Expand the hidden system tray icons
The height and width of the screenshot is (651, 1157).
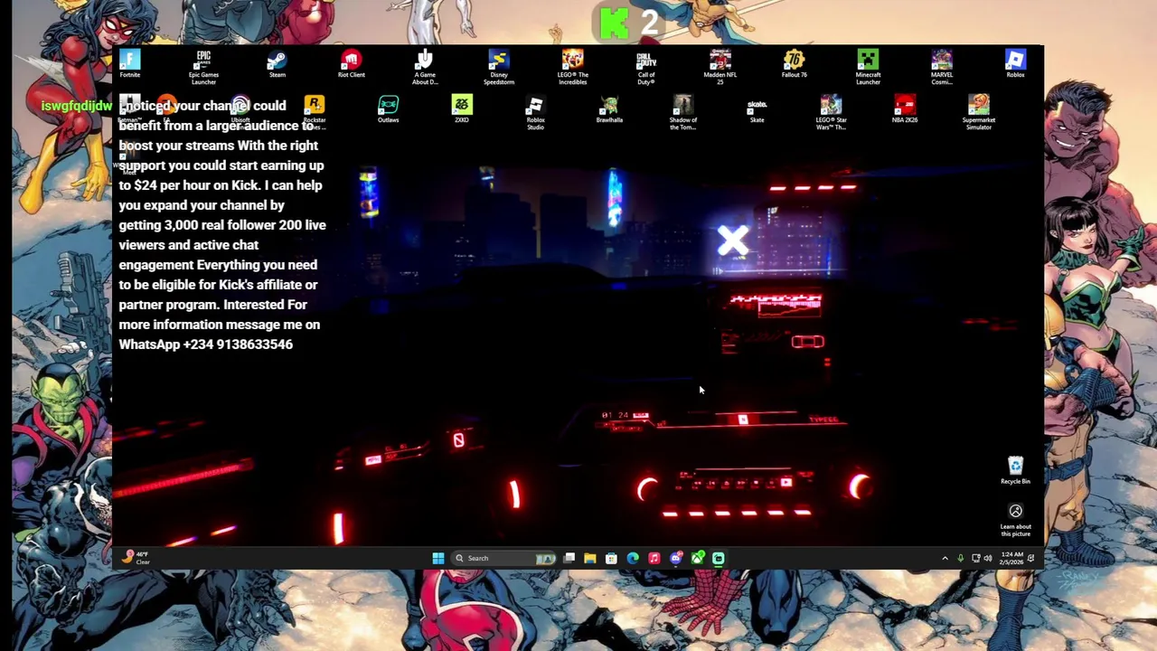pos(945,558)
